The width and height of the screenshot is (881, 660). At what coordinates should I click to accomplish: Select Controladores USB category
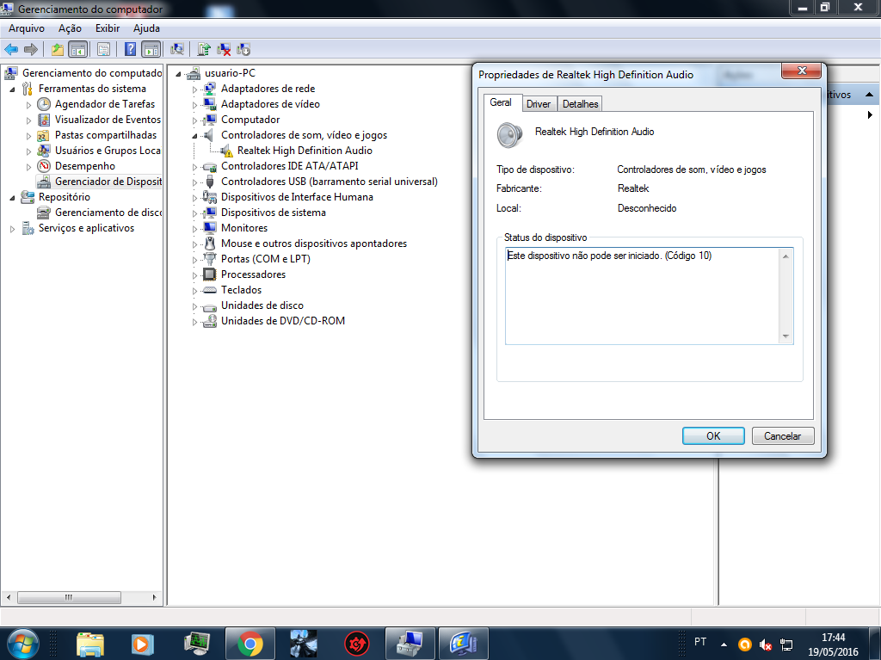[330, 182]
